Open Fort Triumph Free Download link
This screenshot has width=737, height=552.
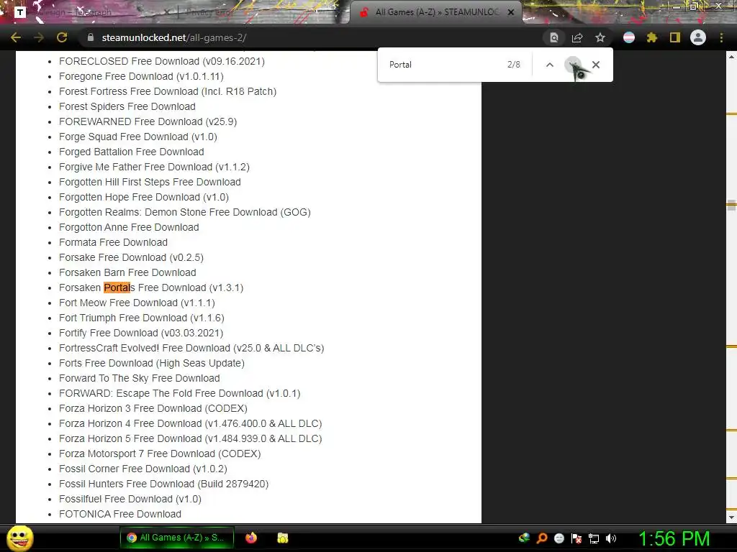tap(142, 318)
